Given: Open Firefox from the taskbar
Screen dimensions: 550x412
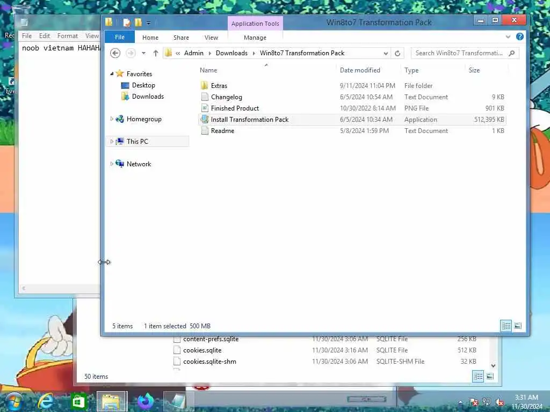Looking at the screenshot, I should coord(145,401).
